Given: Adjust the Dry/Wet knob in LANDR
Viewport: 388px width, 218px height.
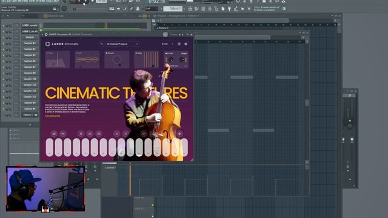Looking at the screenshot, I should (171, 59).
